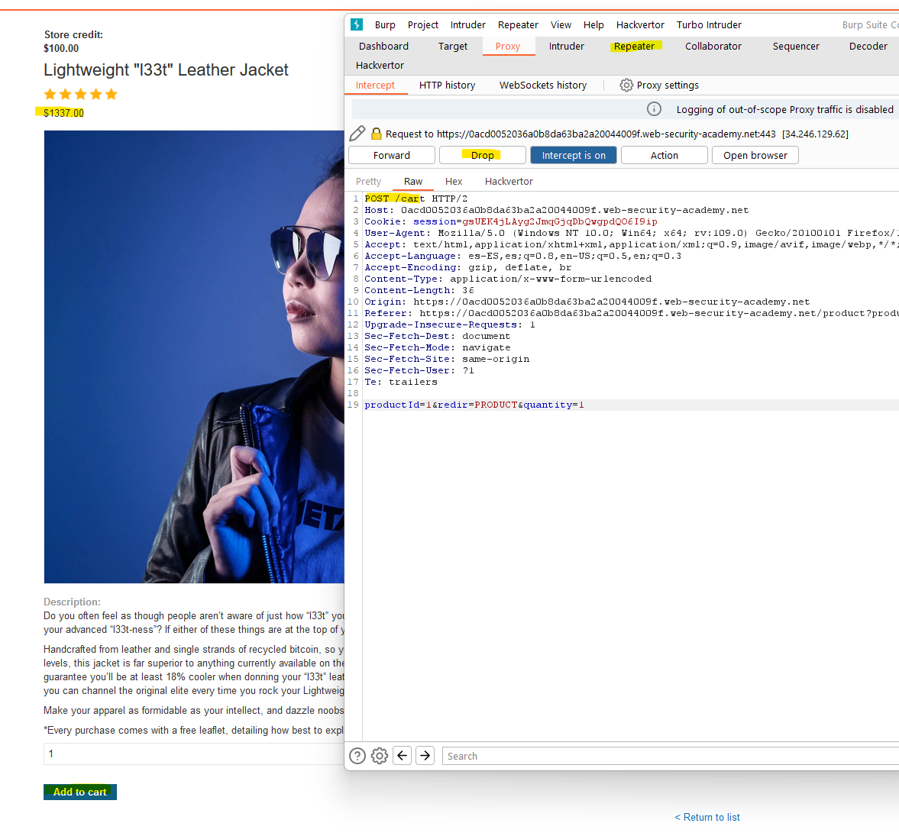This screenshot has width=899, height=836.
Task: Click the padlock icon before request URL
Action: click(376, 134)
